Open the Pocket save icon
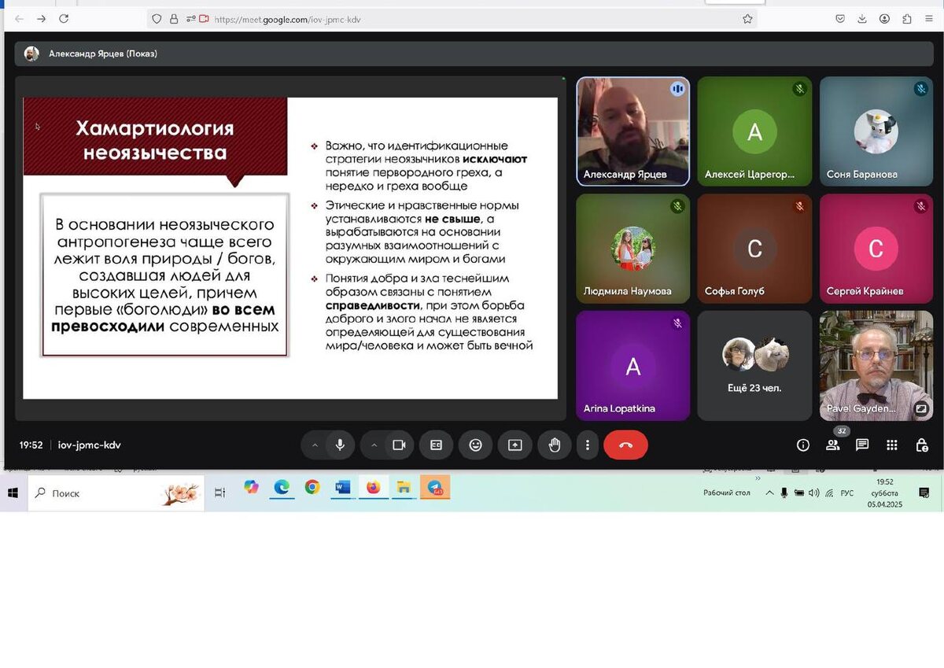The width and height of the screenshot is (944, 668). tap(840, 19)
